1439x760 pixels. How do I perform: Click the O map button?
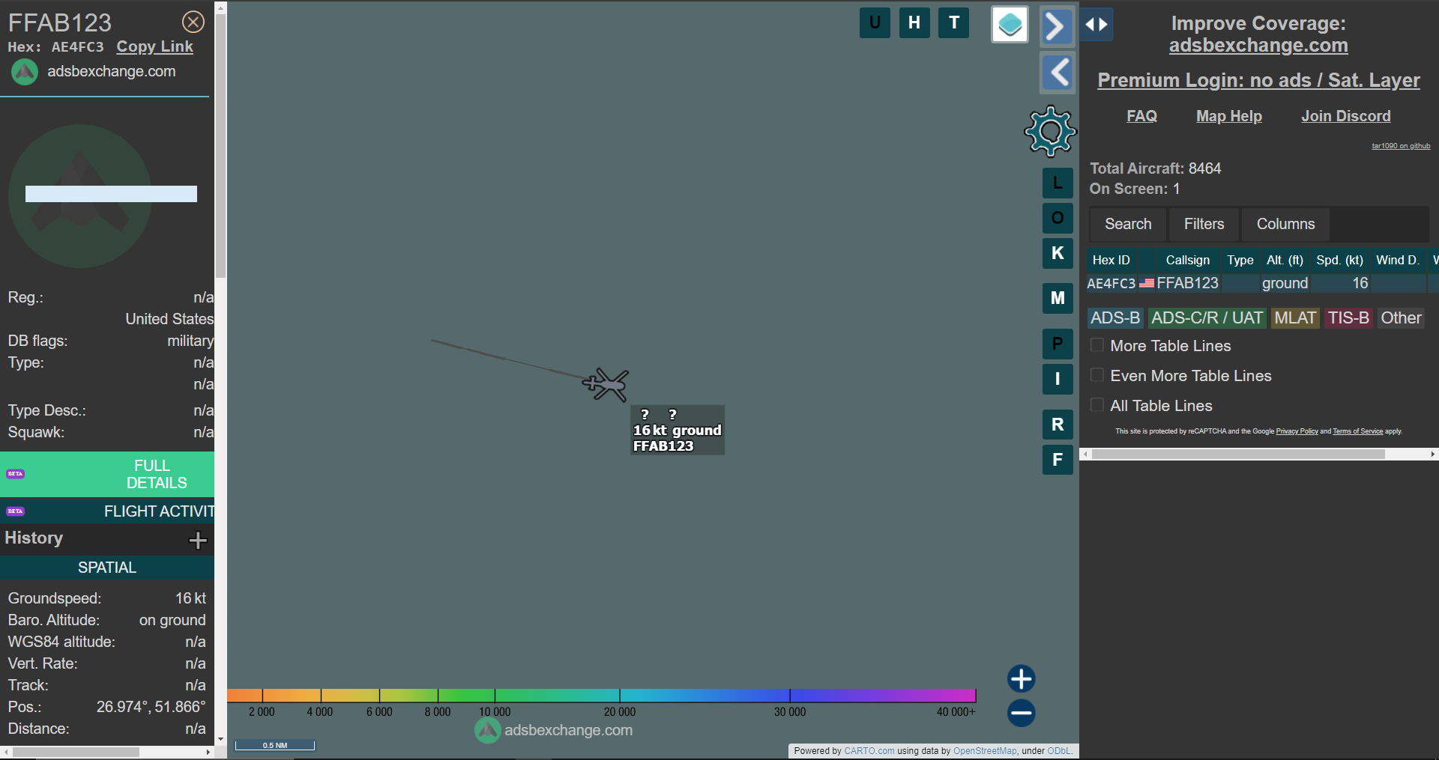pyautogui.click(x=1058, y=218)
